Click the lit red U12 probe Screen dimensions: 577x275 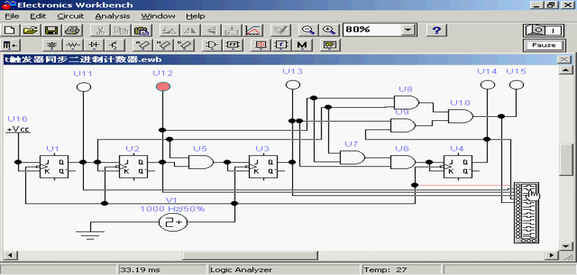(163, 87)
